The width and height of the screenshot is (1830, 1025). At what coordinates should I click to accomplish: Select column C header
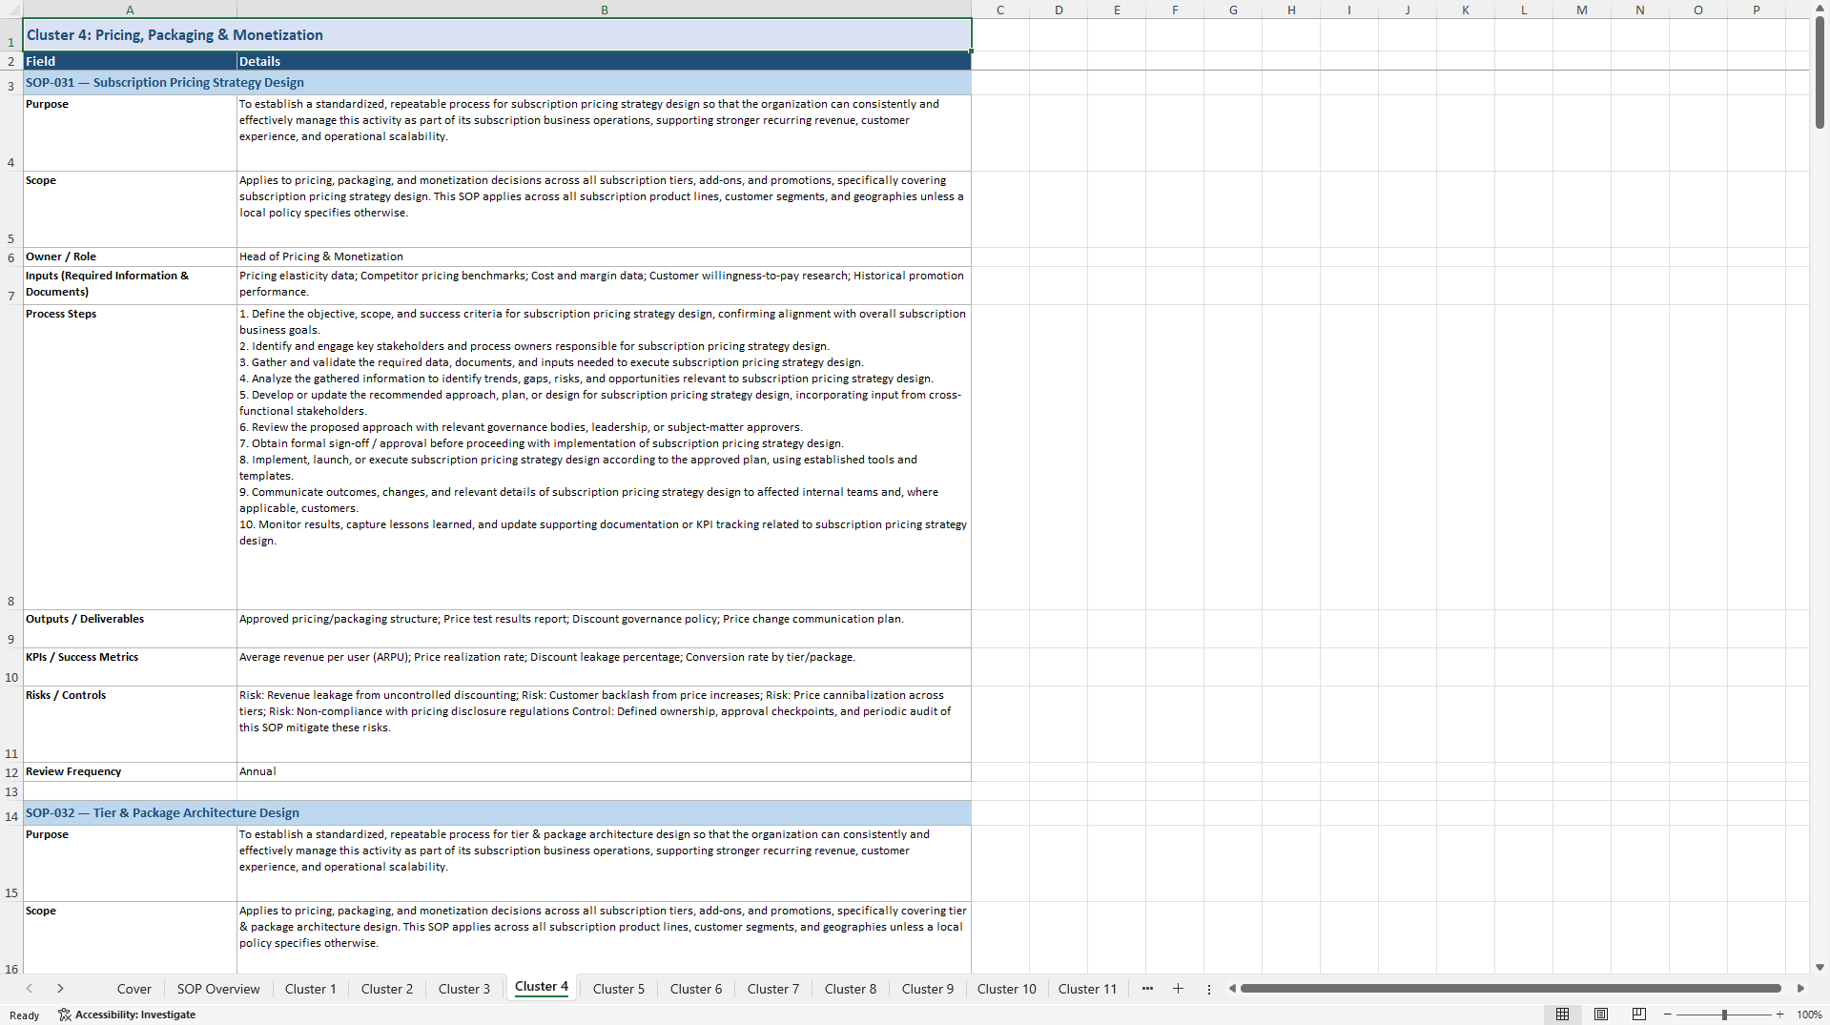coord(1000,10)
